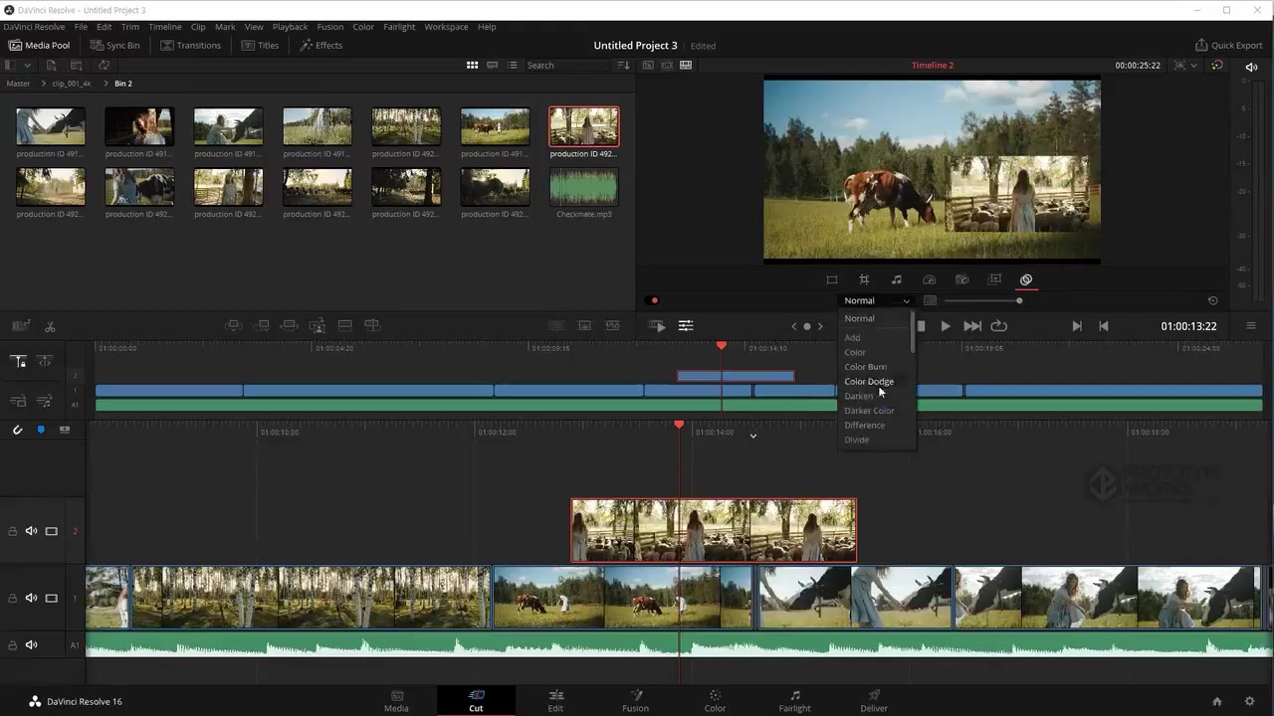Screen dimensions: 1274x716
Task: Open the media pool sort order dropdown
Action: point(623,66)
